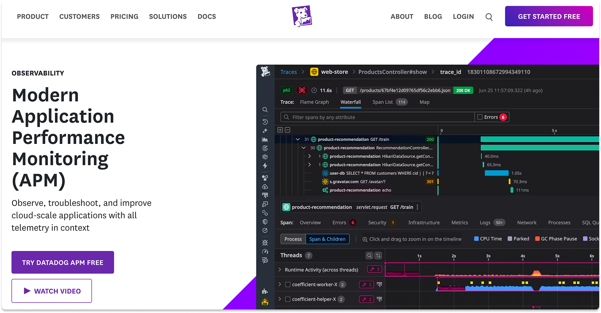This screenshot has height=313, width=601.
Task: Click the WATCH VIDEO button
Action: (x=52, y=291)
